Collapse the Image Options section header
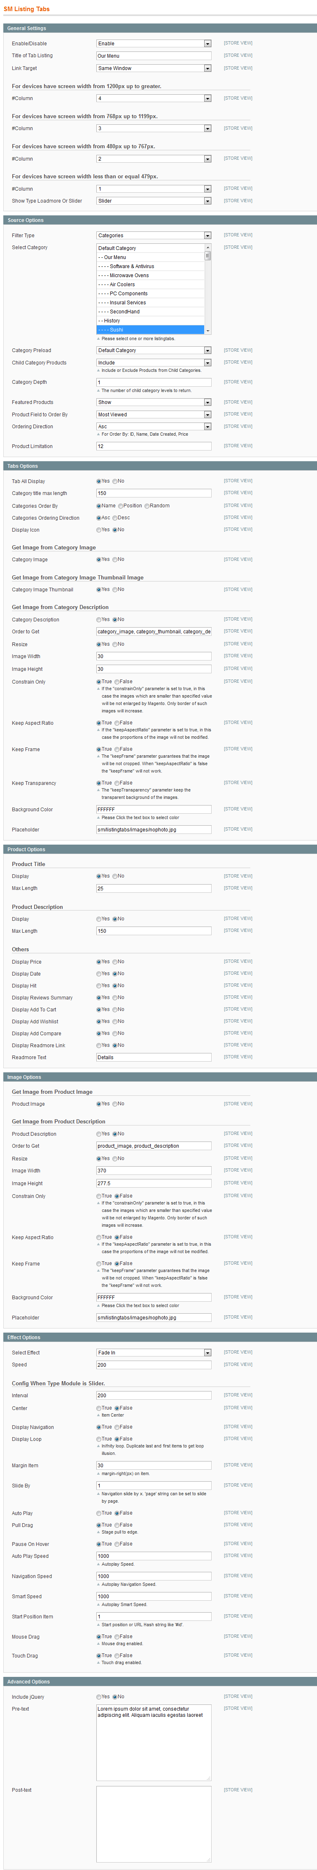The image size is (317, 1870). (x=160, y=1077)
